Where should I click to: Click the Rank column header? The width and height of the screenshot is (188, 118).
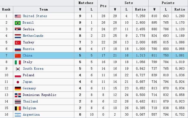(6, 9)
